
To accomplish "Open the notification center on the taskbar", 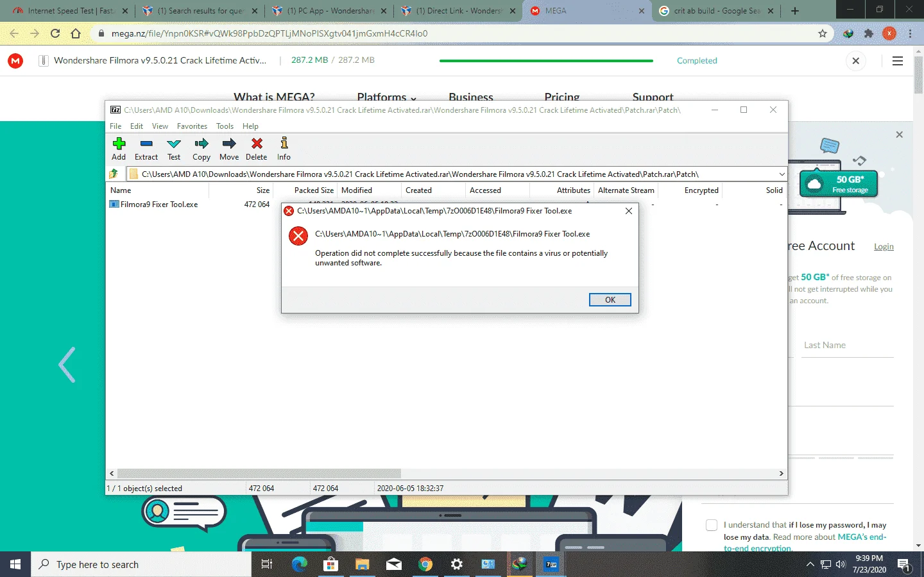I will coord(904,564).
